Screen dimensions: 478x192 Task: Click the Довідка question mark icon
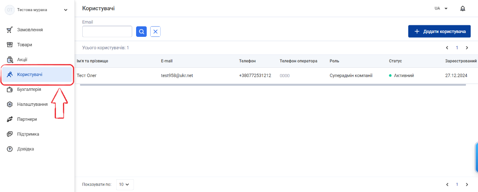pyautogui.click(x=9, y=149)
